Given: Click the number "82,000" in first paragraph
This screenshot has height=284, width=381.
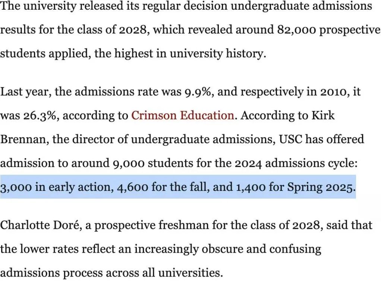Looking at the screenshot, I should point(296,30).
